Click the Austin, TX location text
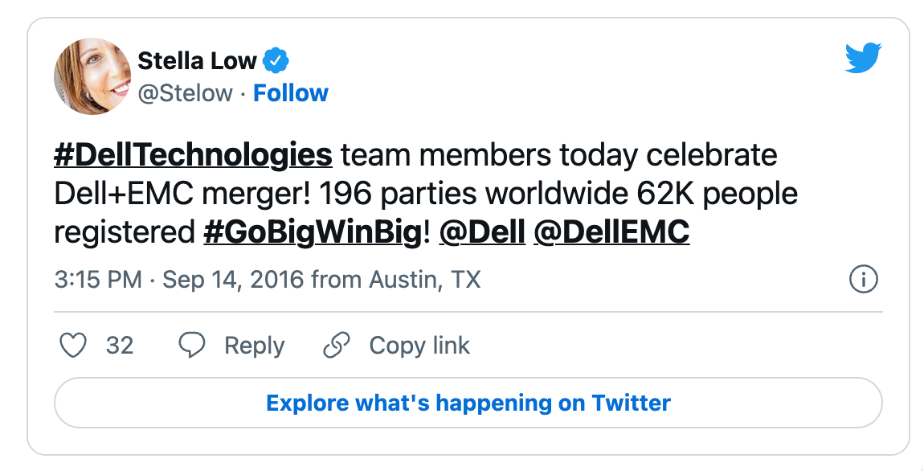The height and width of the screenshot is (471, 924). 424,280
